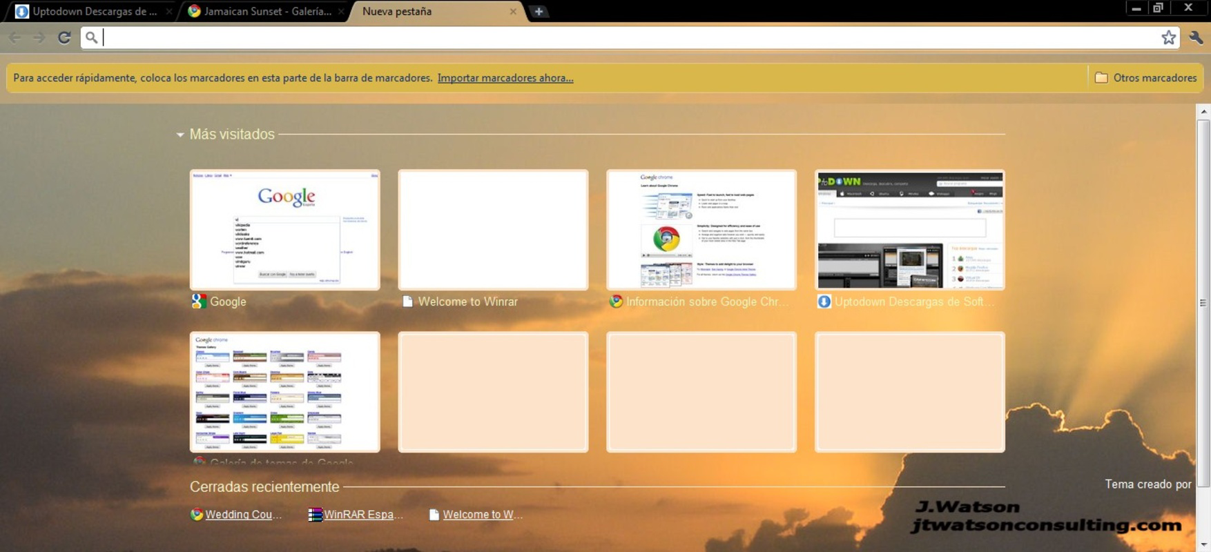The width and height of the screenshot is (1211, 552).
Task: Open Otros marcadores bookmarks folder
Action: [x=1146, y=78]
